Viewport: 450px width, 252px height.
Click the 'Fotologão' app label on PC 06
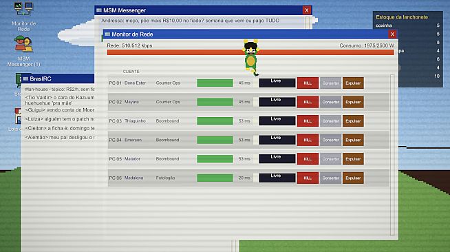click(165, 178)
